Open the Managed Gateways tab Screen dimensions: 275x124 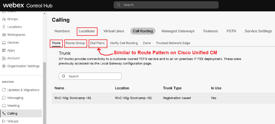pos(178,31)
